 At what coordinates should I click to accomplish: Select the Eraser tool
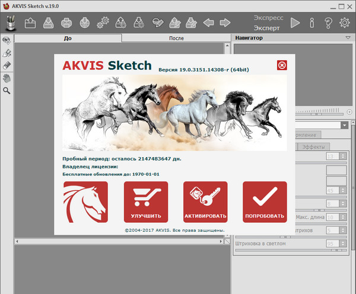pos(7,65)
